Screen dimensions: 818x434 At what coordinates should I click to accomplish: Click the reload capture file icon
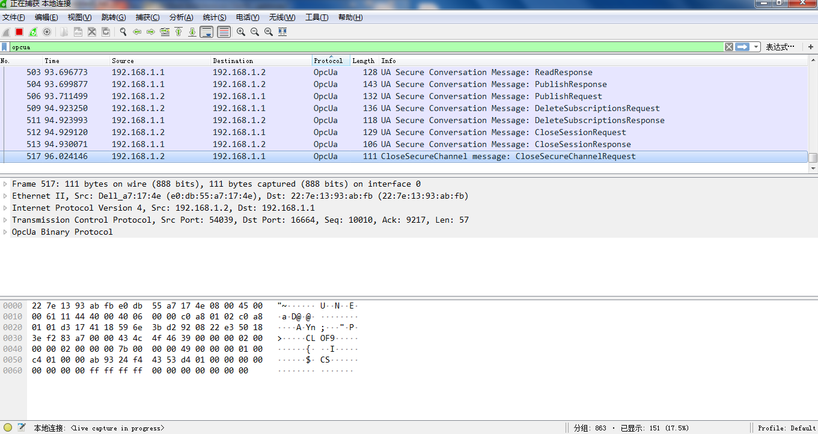point(106,32)
